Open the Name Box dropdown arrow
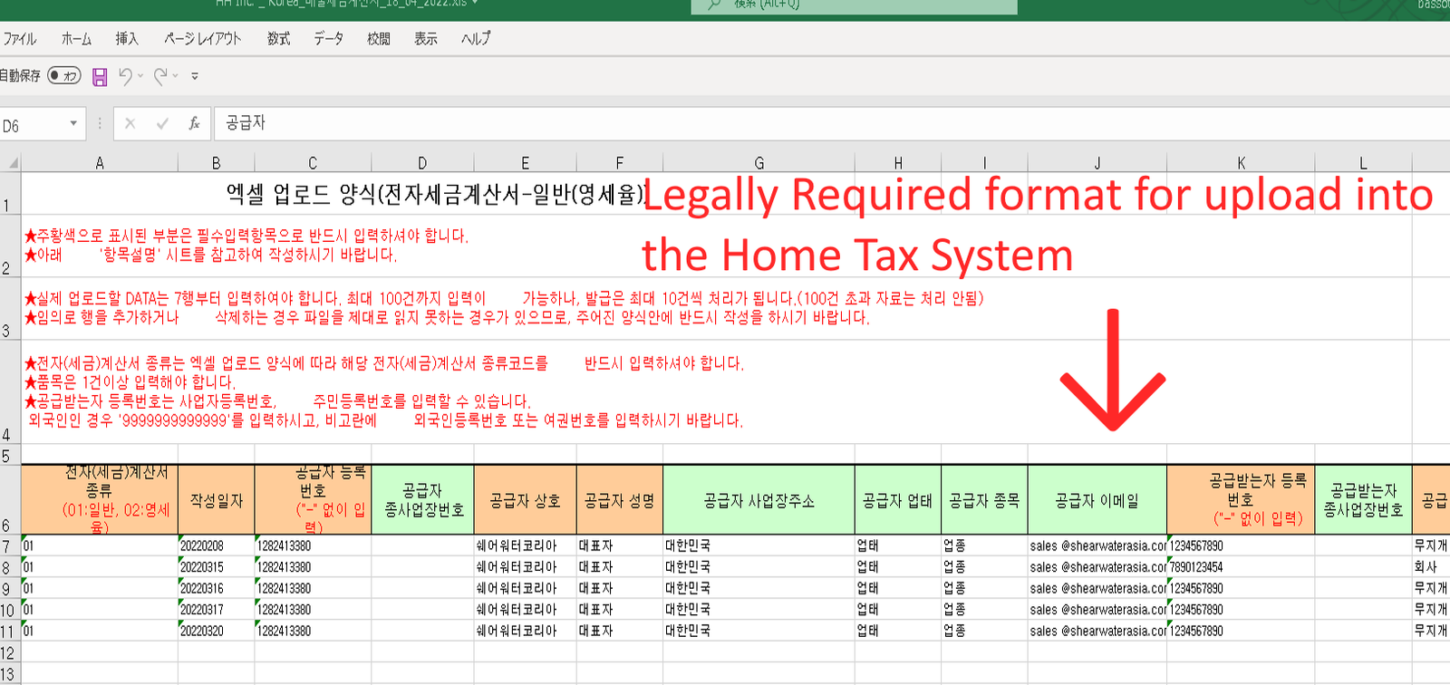The height and width of the screenshot is (685, 1450). click(x=73, y=124)
